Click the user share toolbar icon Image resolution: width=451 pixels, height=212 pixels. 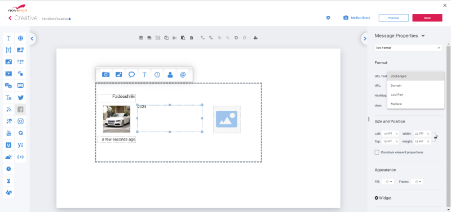pyautogui.click(x=255, y=38)
